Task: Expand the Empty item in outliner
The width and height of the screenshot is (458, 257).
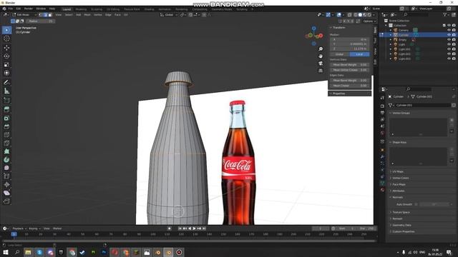Action: click(x=391, y=40)
